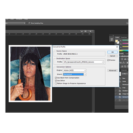Click the horizontal ruler above the canvas
The height and width of the screenshot is (133, 133).
(49, 34)
